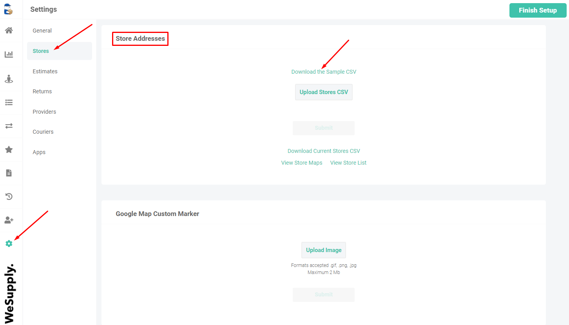Open the document file sidebar icon

(x=9, y=173)
